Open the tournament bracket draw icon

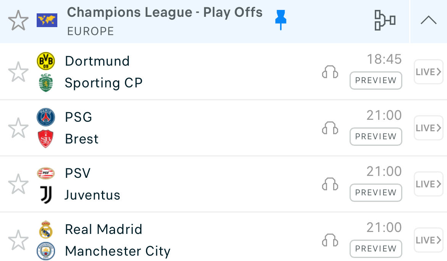pyautogui.click(x=384, y=21)
